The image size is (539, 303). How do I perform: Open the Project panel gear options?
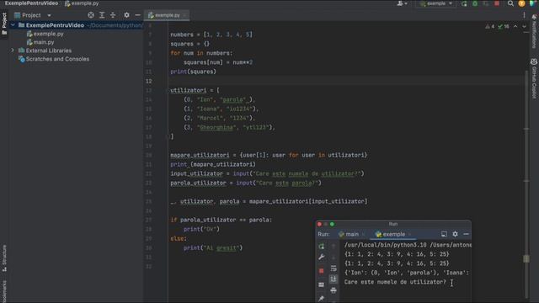(126, 15)
